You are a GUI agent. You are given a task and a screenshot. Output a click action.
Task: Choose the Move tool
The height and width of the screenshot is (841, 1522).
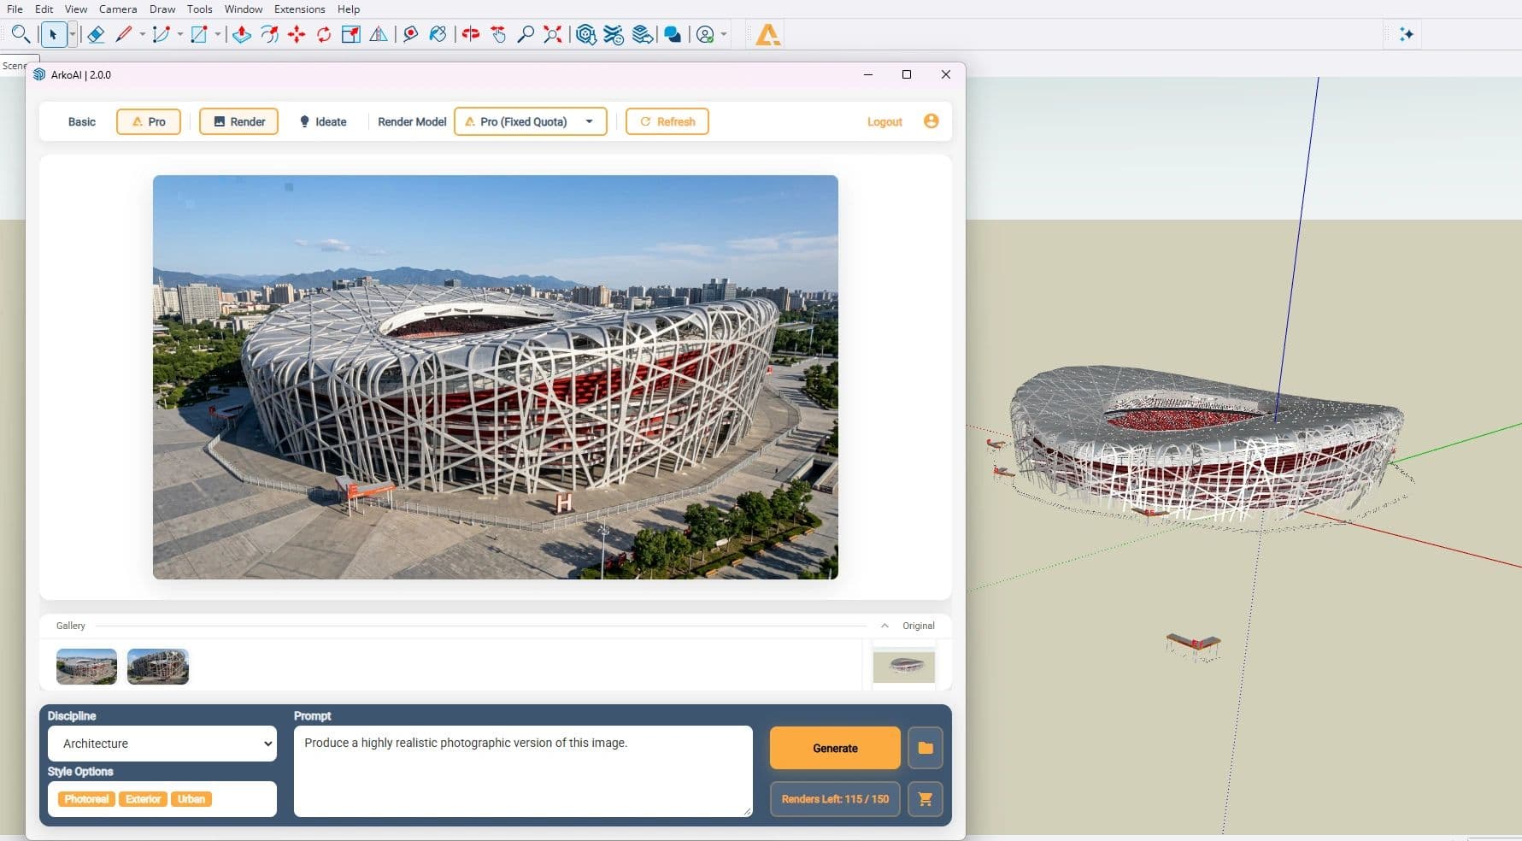[297, 34]
